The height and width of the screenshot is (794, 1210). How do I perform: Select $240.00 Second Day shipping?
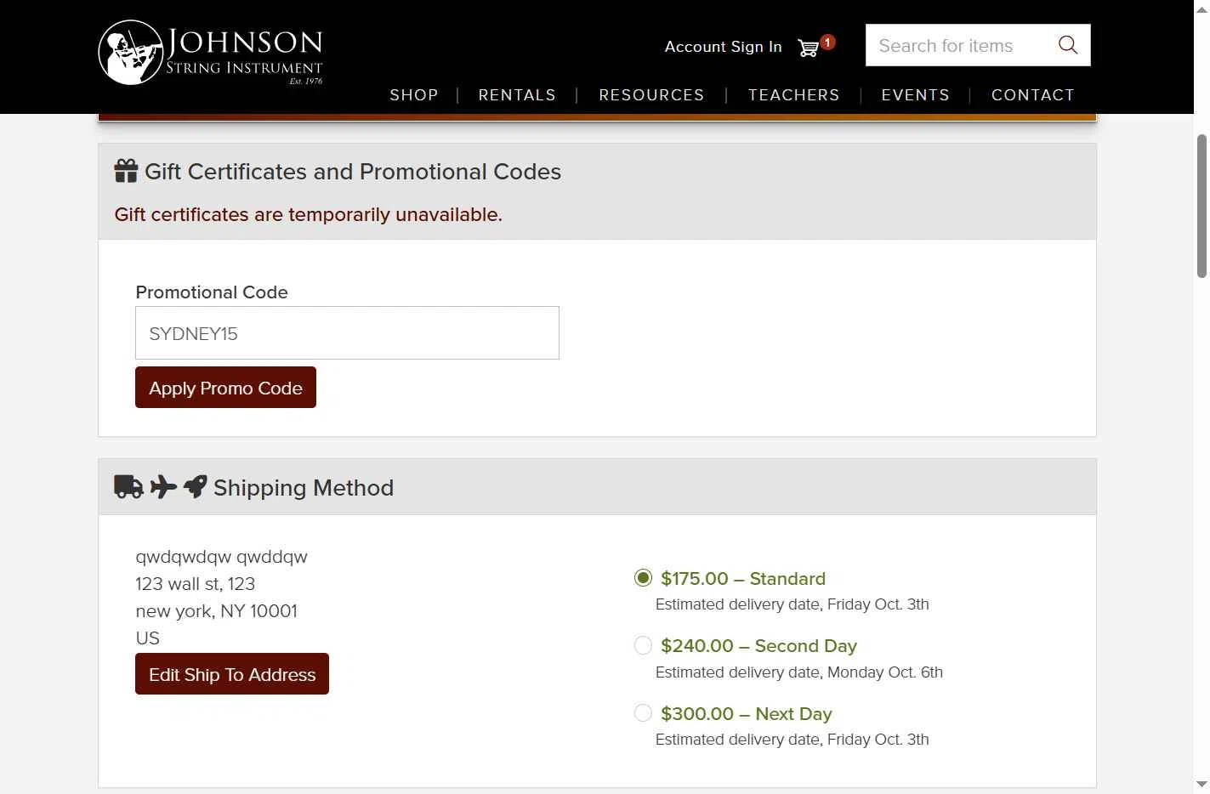coord(643,645)
